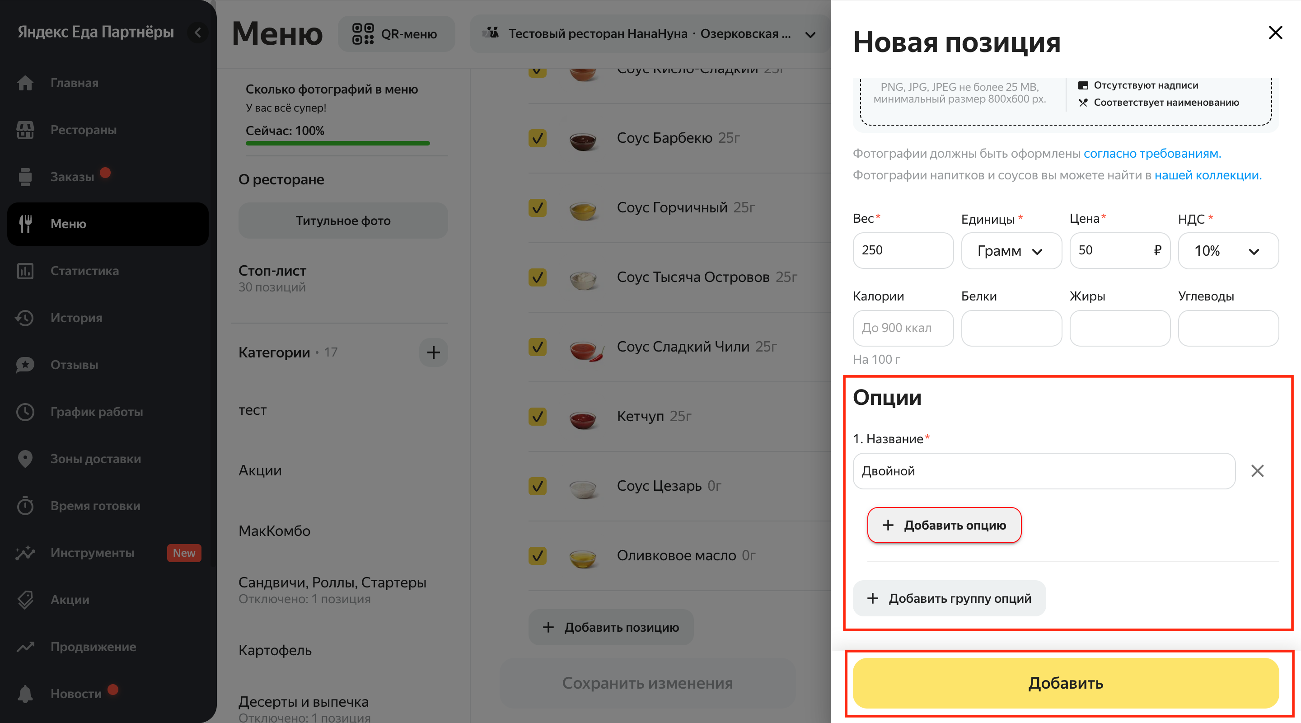Click the QR-меню code icon
The height and width of the screenshot is (723, 1301).
[363, 34]
